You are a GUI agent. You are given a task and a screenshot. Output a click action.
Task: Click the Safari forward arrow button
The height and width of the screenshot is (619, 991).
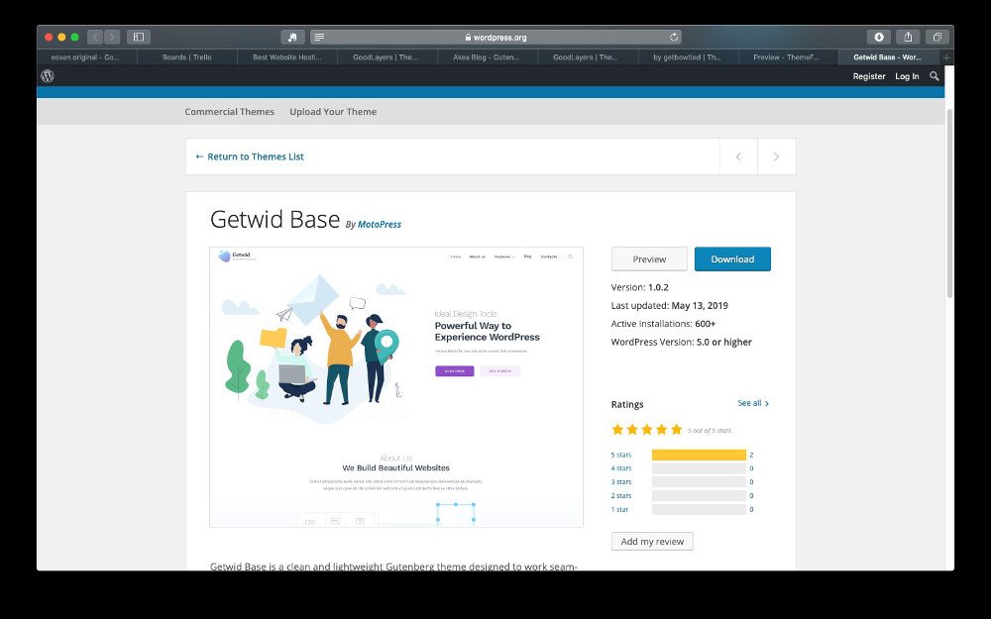(112, 38)
